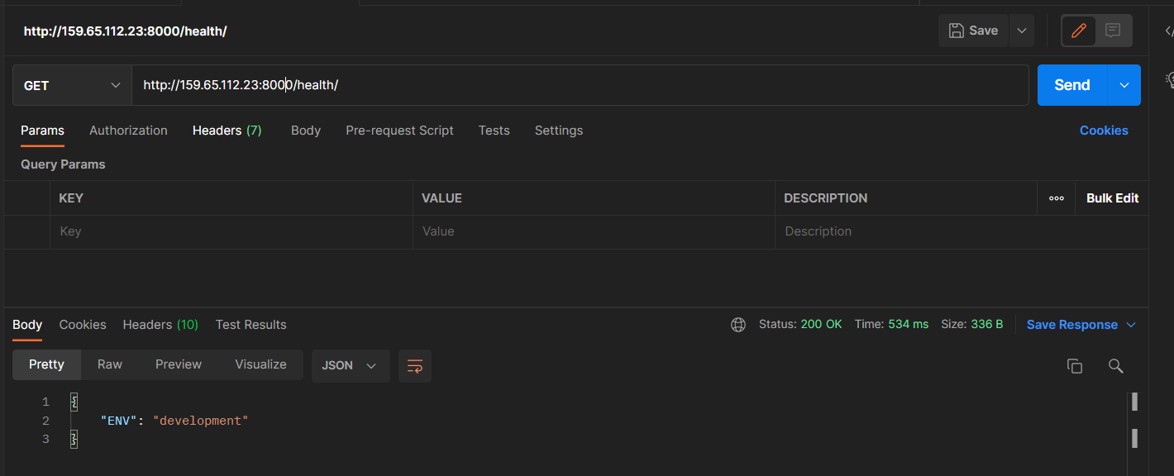Viewport: 1174px width, 476px height.
Task: Open the Bootcamp lightbulb icon
Action: pos(1169,79)
